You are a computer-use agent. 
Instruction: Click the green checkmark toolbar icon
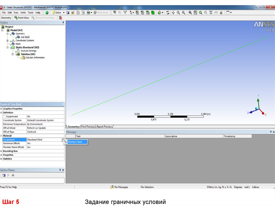click(47, 13)
